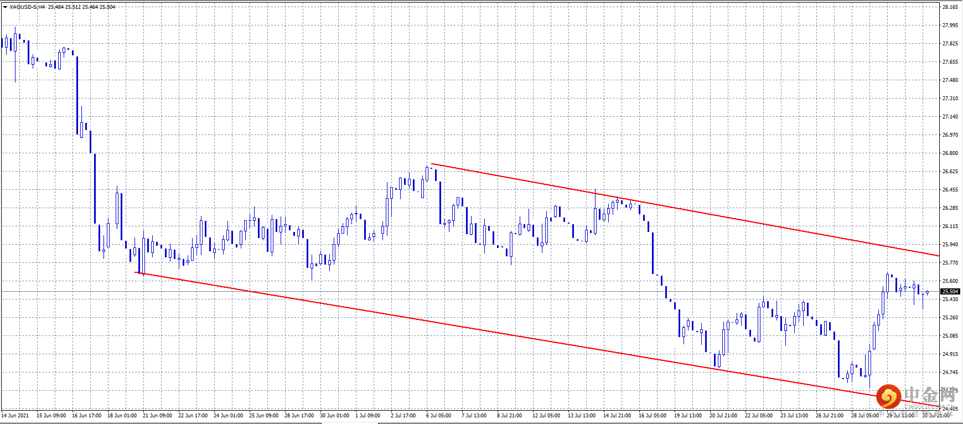Select the 26.800 price level label

point(950,153)
